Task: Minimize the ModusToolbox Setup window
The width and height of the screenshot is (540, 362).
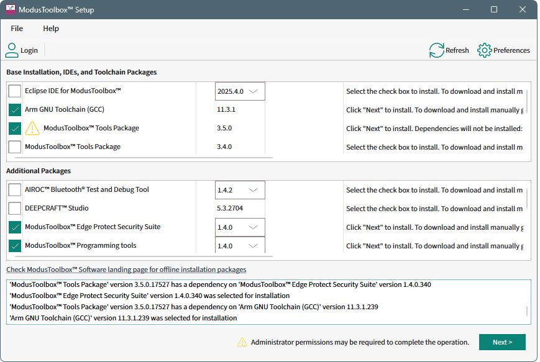Action: tap(465, 10)
